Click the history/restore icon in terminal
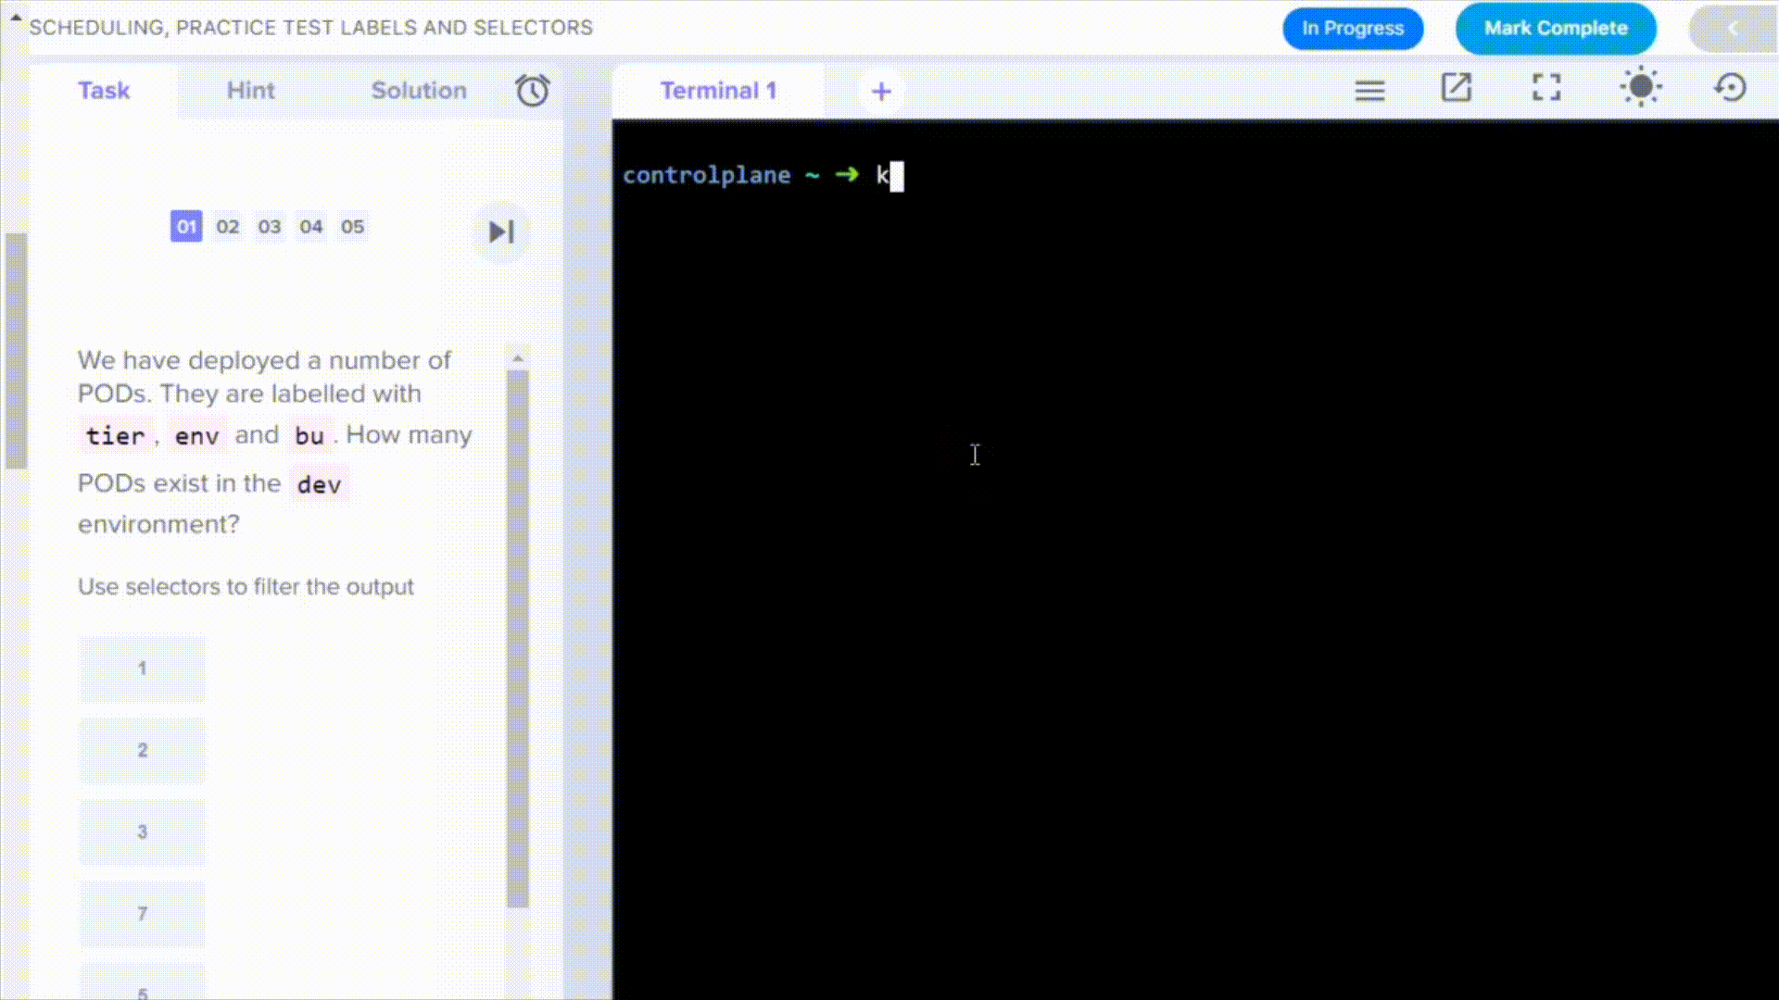Screen dimensions: 1779x1000 (1734, 88)
